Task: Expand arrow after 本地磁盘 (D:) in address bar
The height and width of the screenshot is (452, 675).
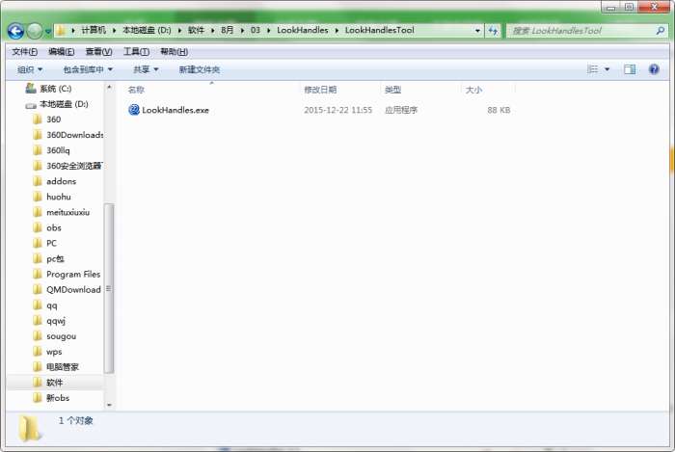Action: pos(179,31)
